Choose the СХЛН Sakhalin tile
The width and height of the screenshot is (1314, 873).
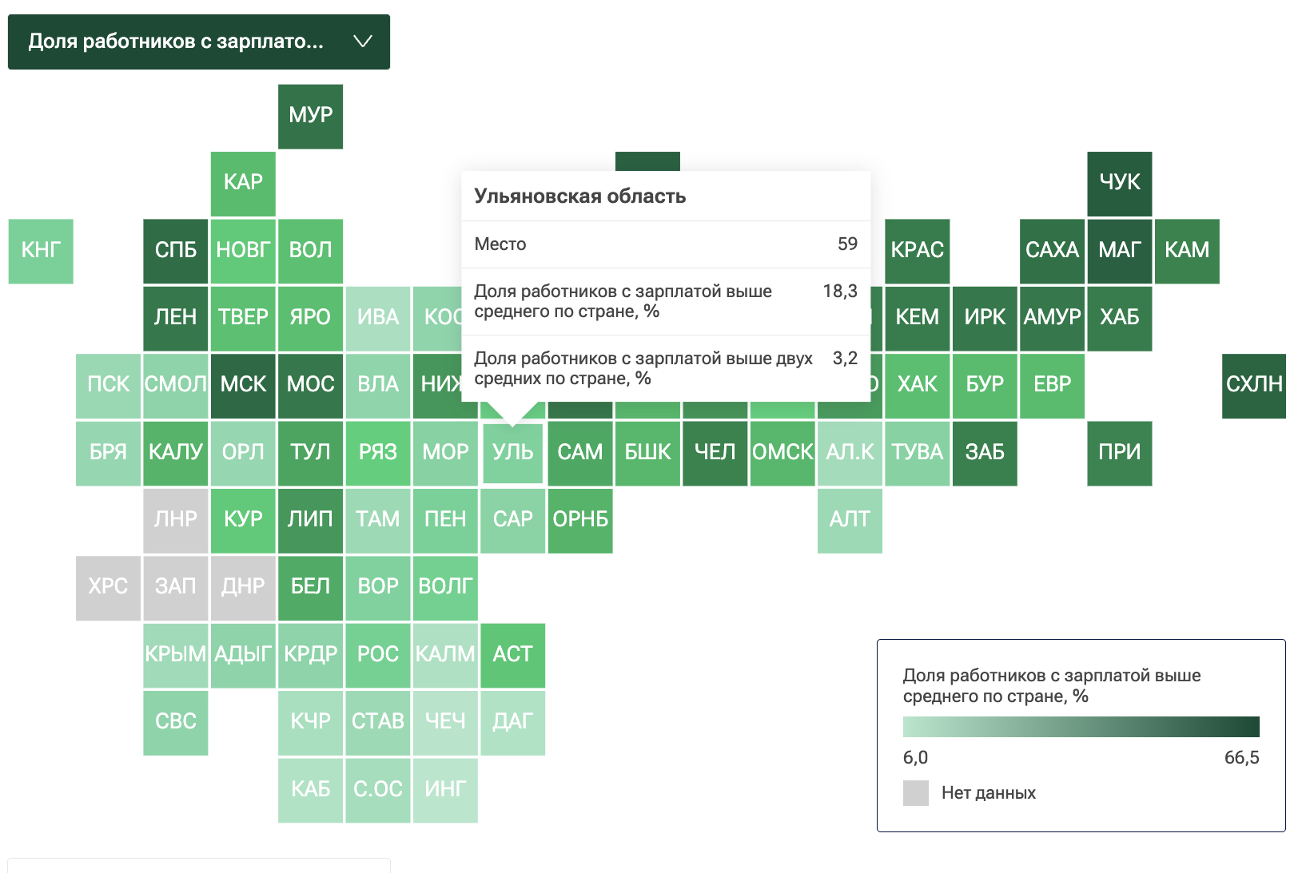click(x=1254, y=386)
